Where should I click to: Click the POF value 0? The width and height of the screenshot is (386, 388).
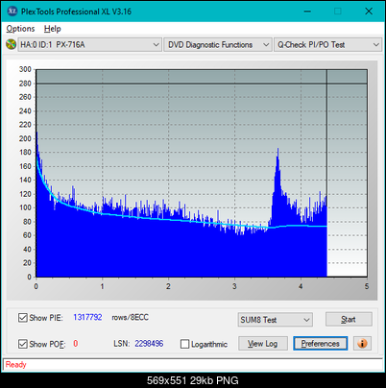tap(76, 344)
